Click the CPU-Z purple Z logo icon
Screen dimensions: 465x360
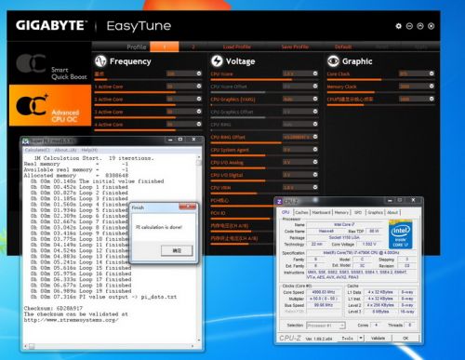click(279, 202)
